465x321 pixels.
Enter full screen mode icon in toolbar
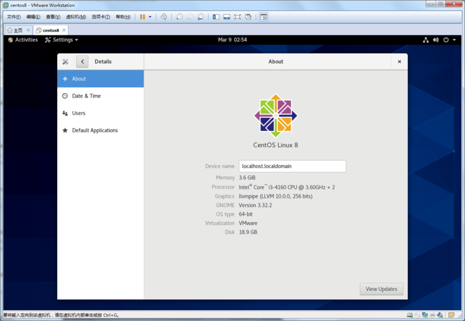pos(237,17)
